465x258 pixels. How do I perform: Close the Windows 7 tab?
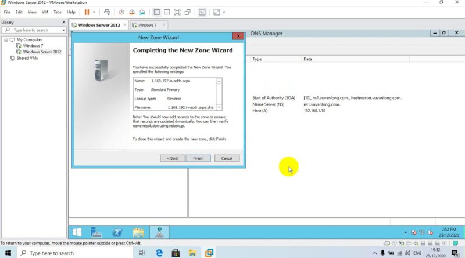164,25
